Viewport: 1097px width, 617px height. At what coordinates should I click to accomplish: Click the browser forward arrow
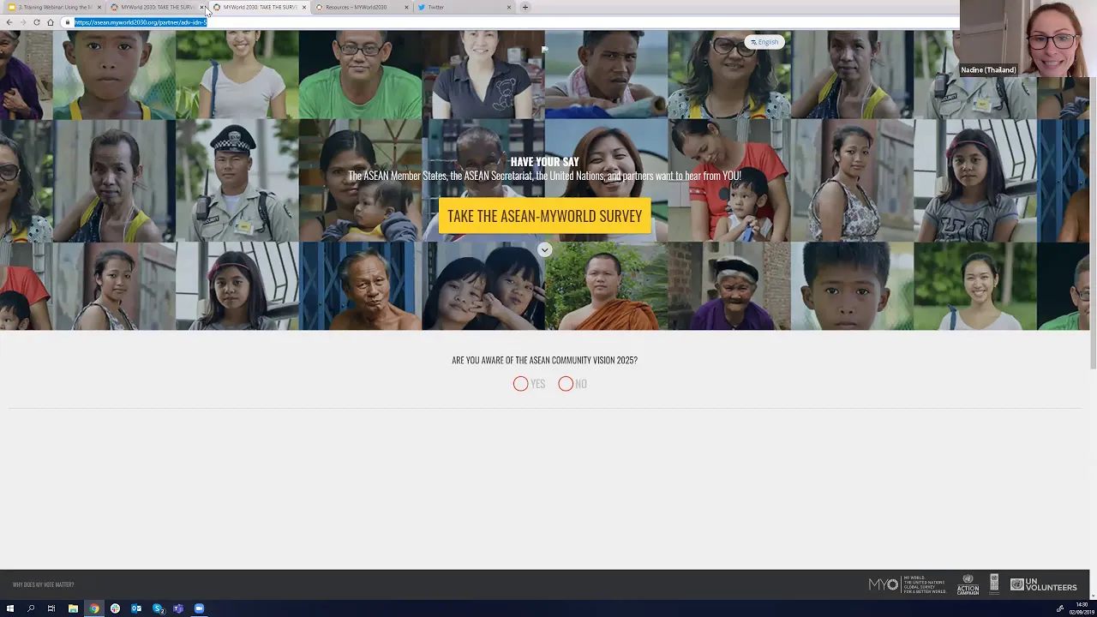23,22
